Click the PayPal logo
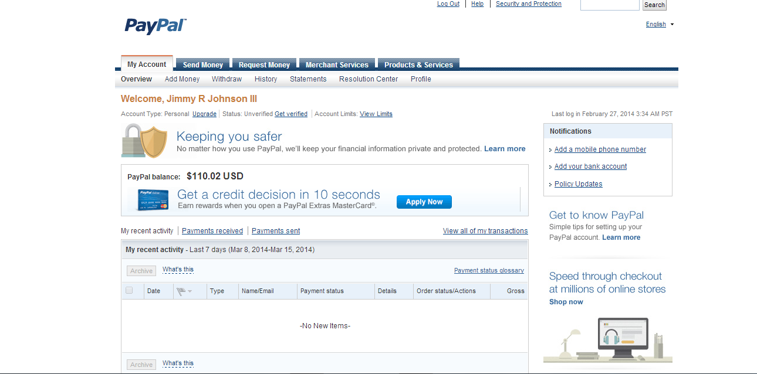 156,26
